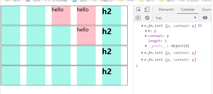Open the Sources tab
The width and height of the screenshot is (213, 94).
tap(206, 10)
